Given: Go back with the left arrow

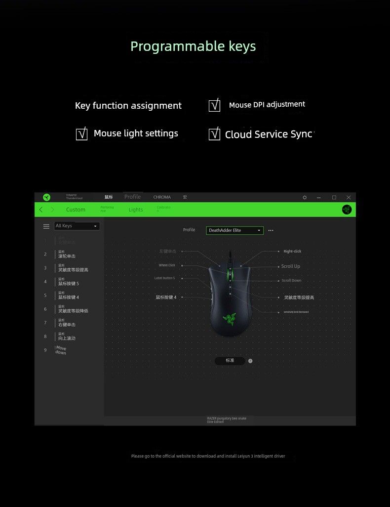Looking at the screenshot, I should tap(40, 210).
